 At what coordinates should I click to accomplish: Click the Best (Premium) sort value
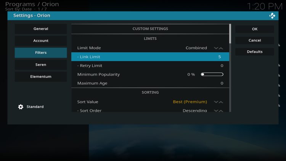coord(190,102)
